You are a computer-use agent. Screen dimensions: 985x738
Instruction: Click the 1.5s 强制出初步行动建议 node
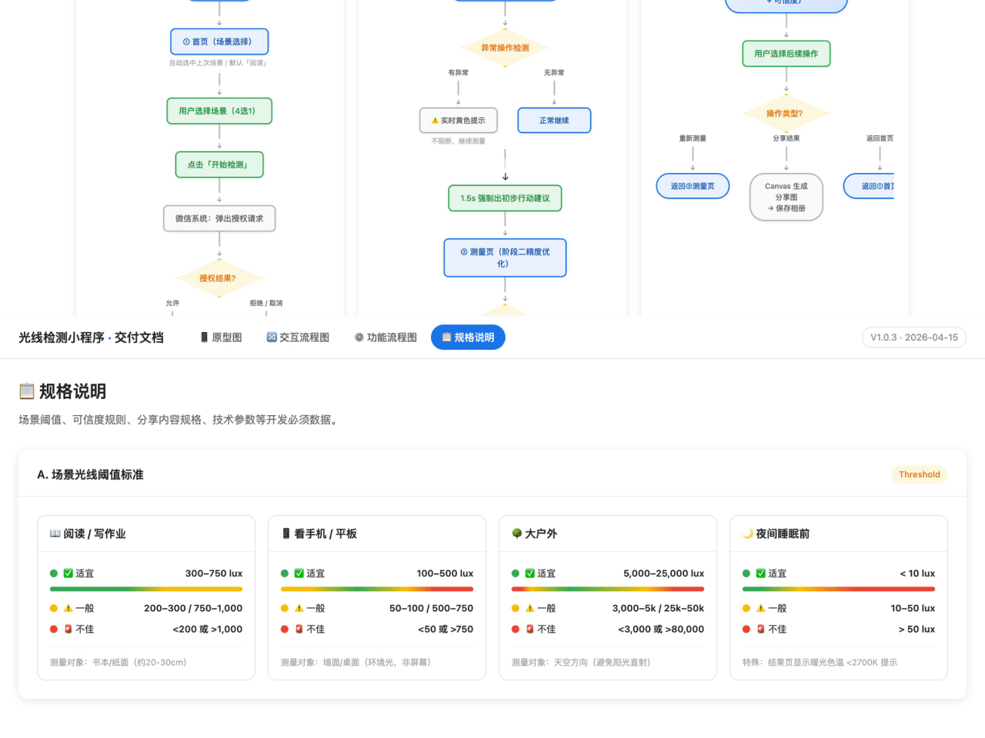[x=505, y=198]
